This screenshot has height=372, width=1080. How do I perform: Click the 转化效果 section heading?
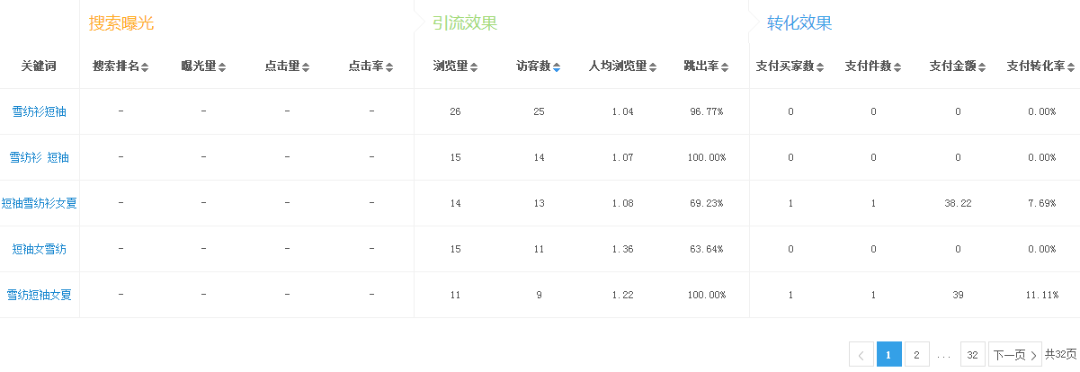tap(799, 23)
